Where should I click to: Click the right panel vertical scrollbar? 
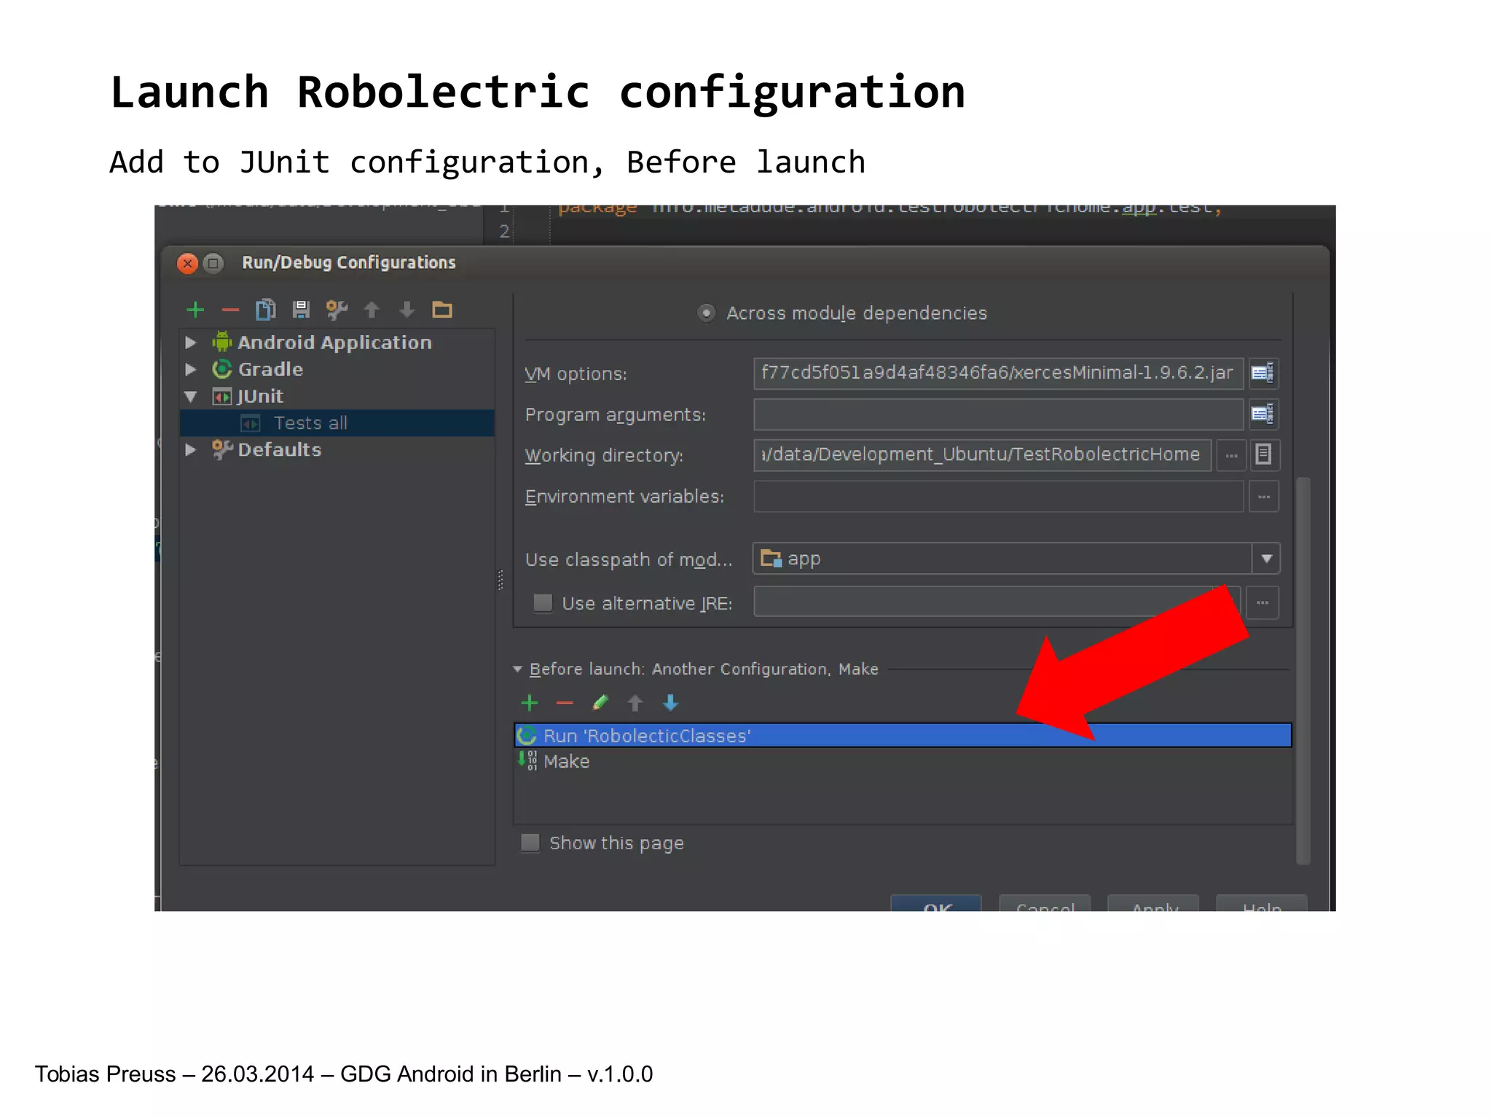tap(1303, 670)
